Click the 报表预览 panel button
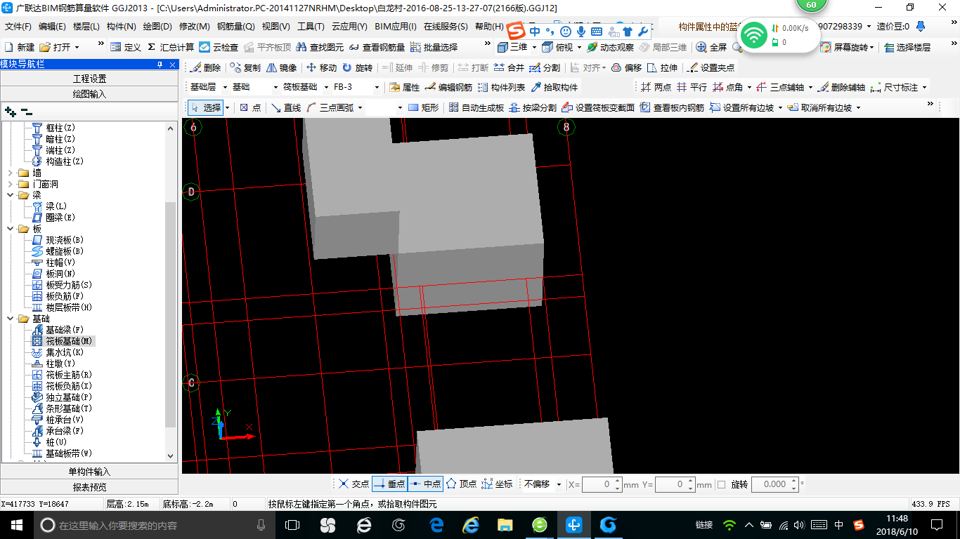Image resolution: width=960 pixels, height=539 pixels. tap(89, 487)
